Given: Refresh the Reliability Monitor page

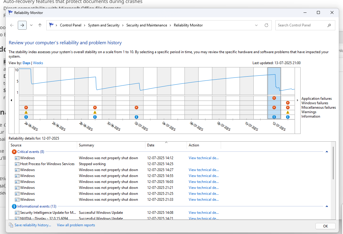Looking at the screenshot, I should point(266,25).
